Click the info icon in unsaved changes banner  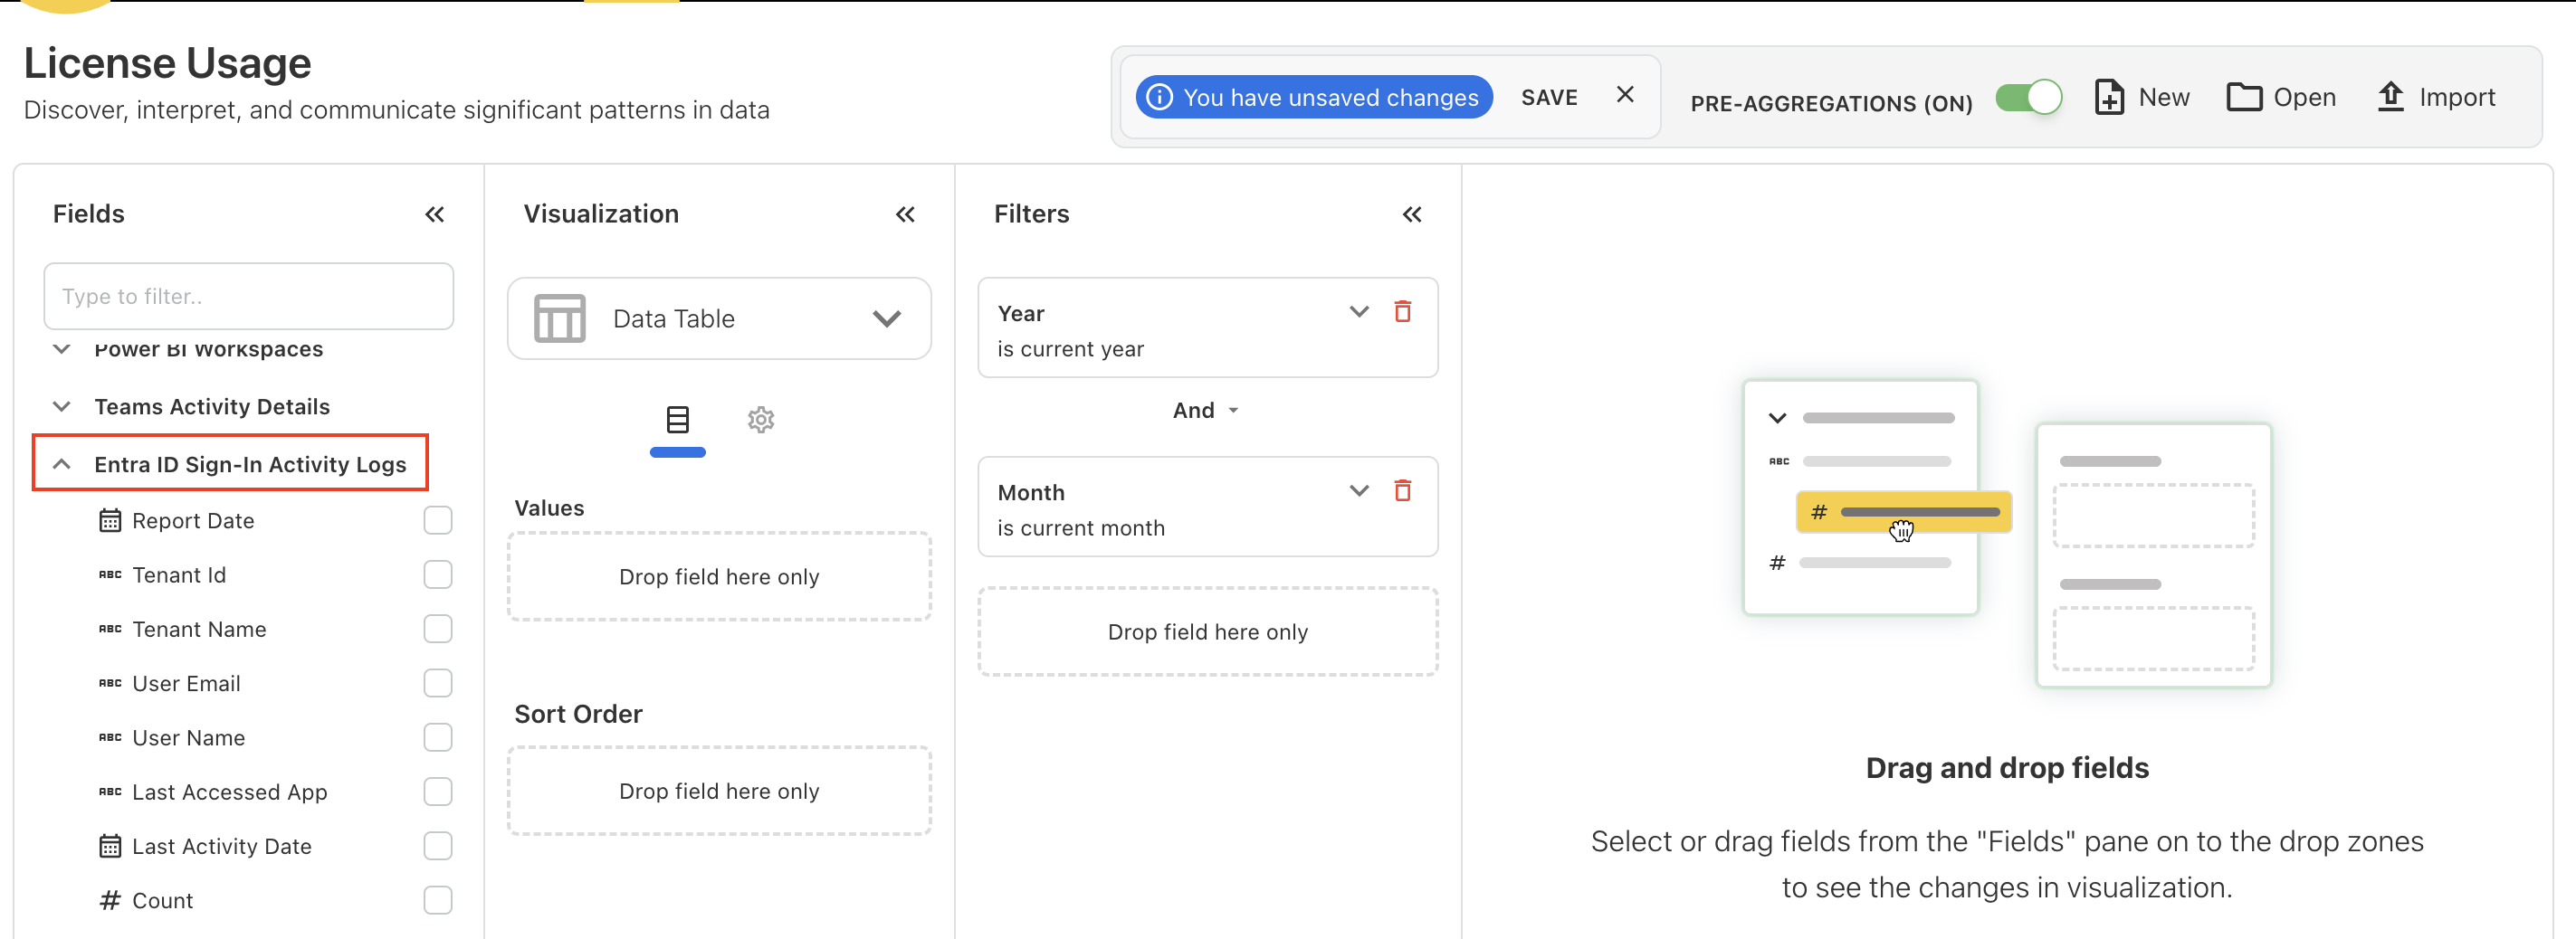1161,96
